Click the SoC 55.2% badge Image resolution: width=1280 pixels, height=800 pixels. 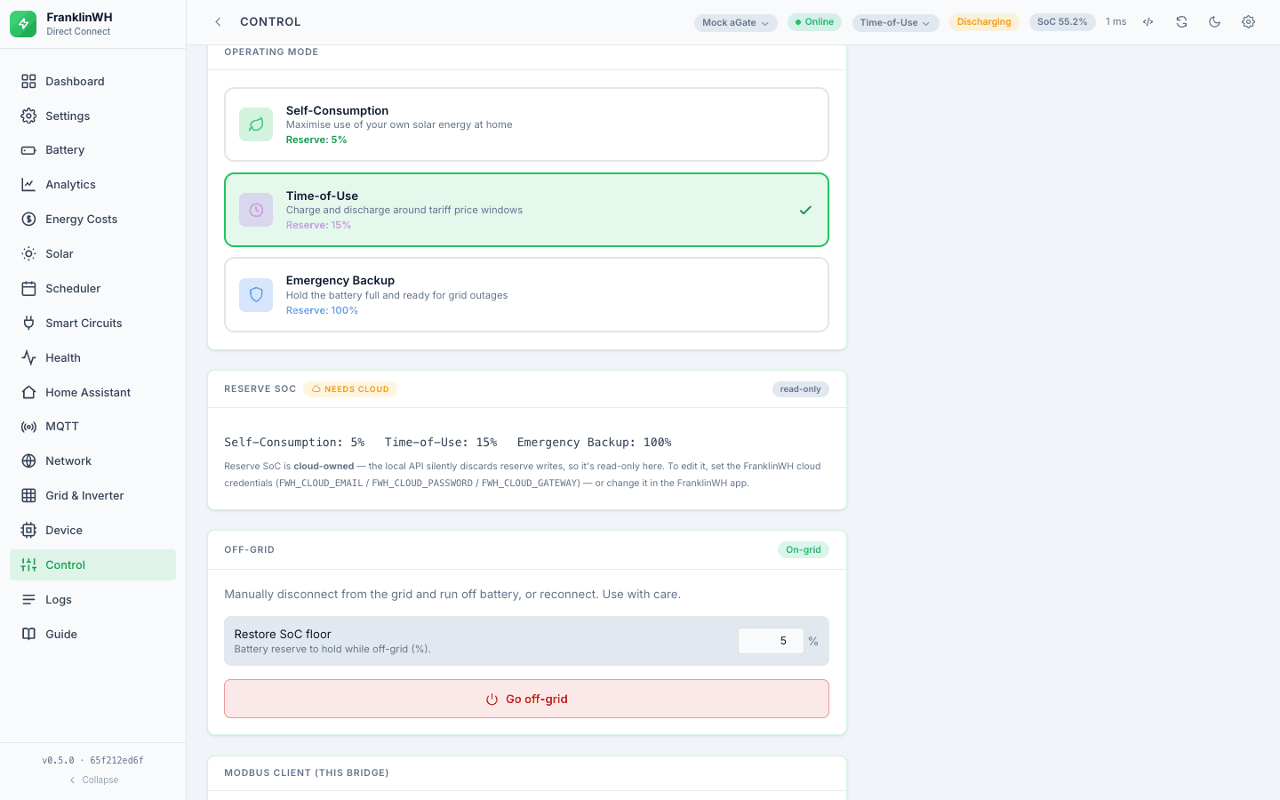point(1062,22)
